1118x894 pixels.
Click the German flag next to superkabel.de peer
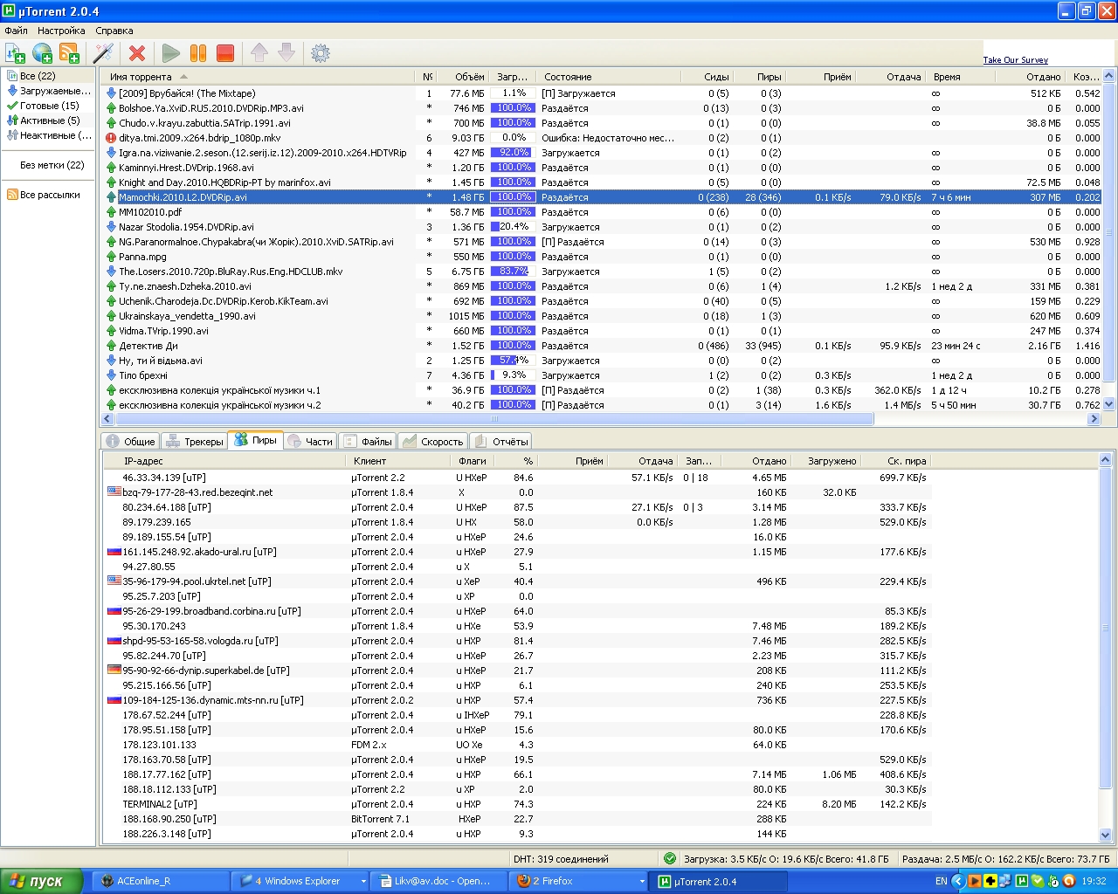tap(114, 670)
